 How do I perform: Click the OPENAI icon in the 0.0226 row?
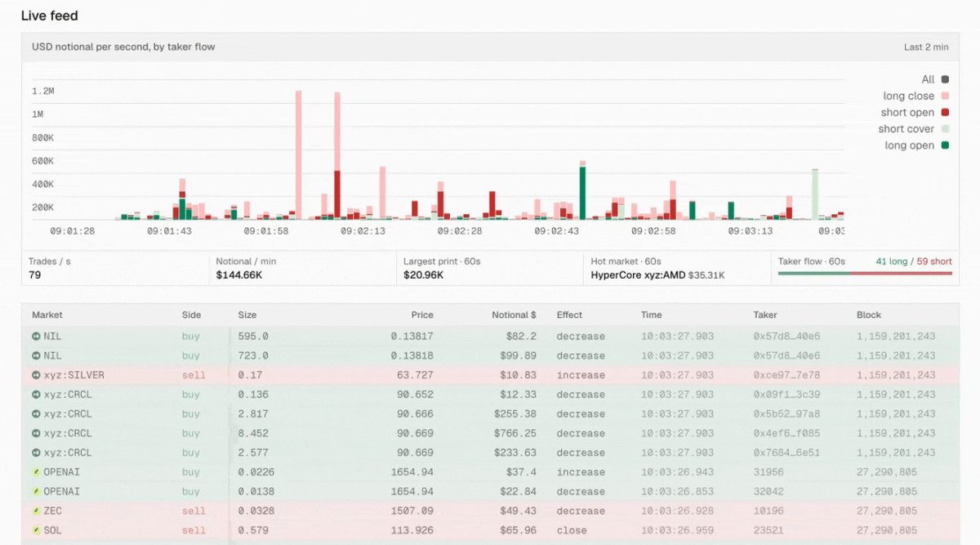point(36,472)
